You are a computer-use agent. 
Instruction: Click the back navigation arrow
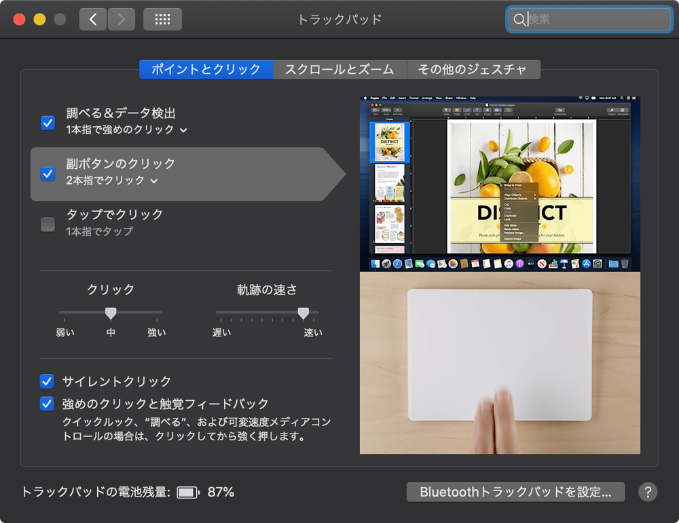tap(93, 19)
